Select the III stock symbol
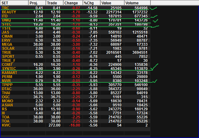The height and width of the screenshot is (138, 199). (x=3, y=113)
